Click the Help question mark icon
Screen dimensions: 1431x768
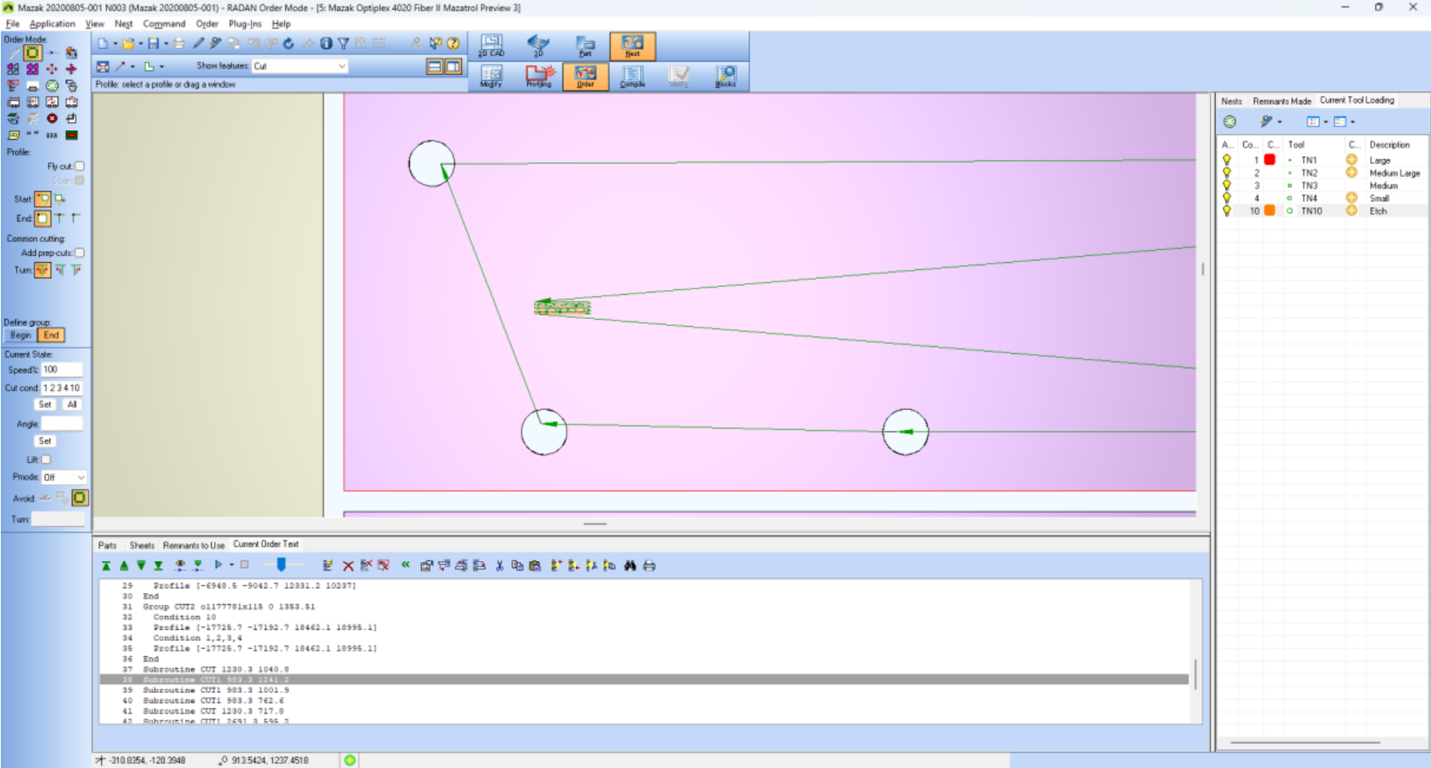[x=453, y=43]
